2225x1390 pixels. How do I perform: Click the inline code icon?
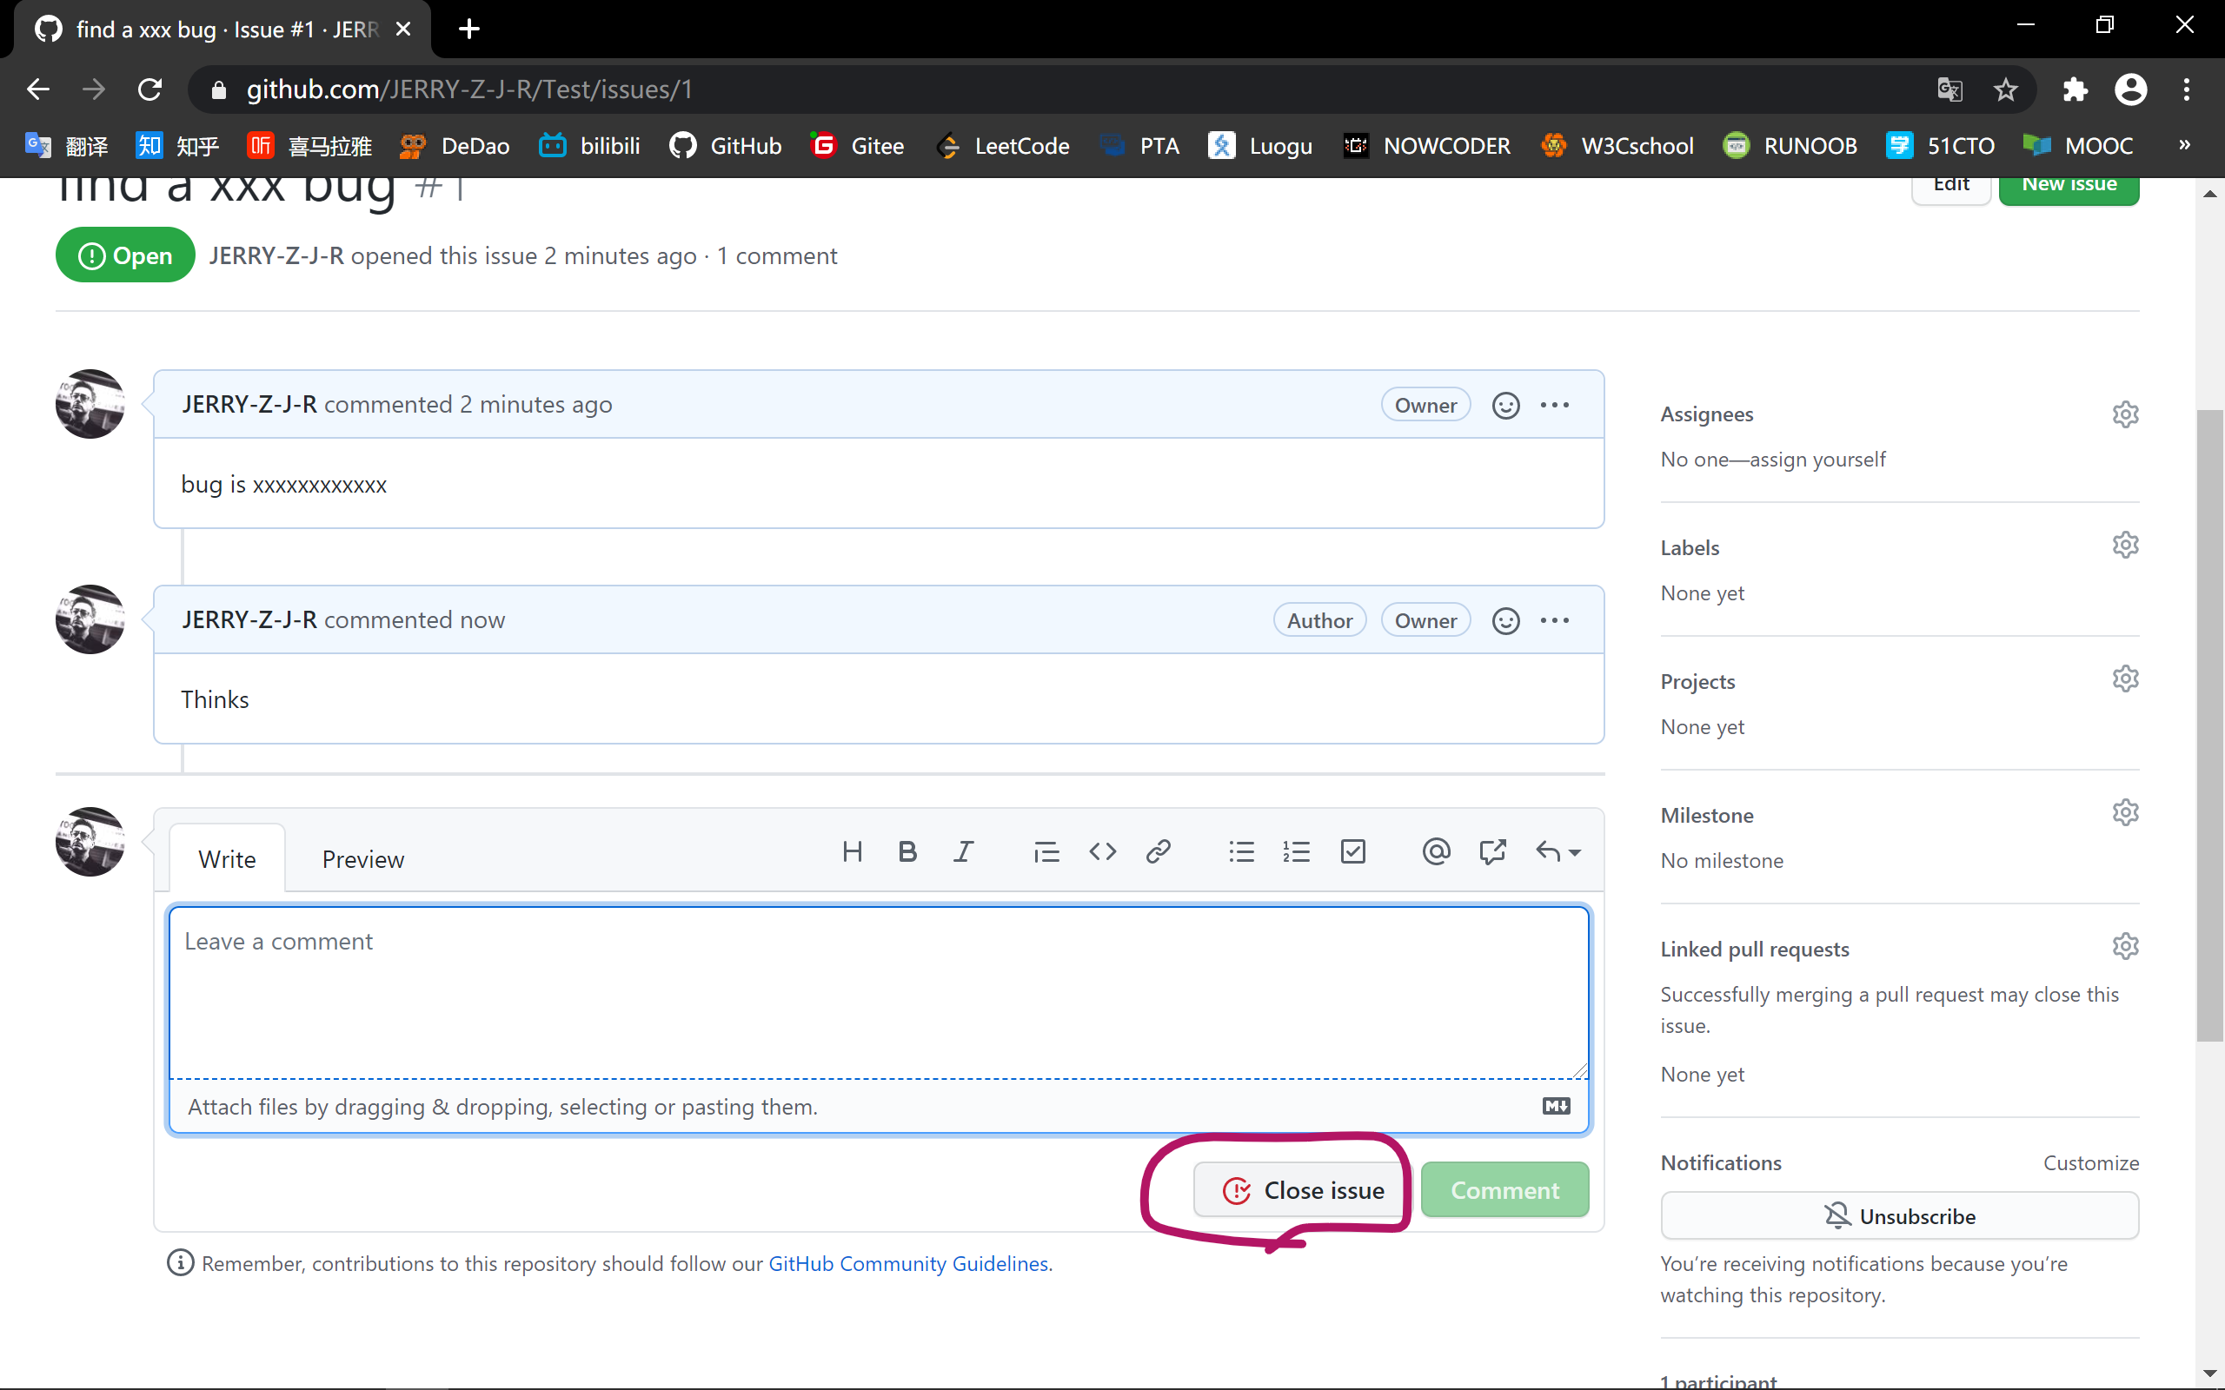coord(1102,851)
